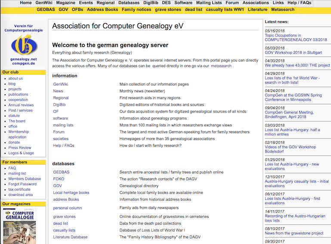The width and height of the screenshot is (331, 244).
Task: Open news 'GOV Workshop 2018 in Stuttgart'
Action: [294, 52]
